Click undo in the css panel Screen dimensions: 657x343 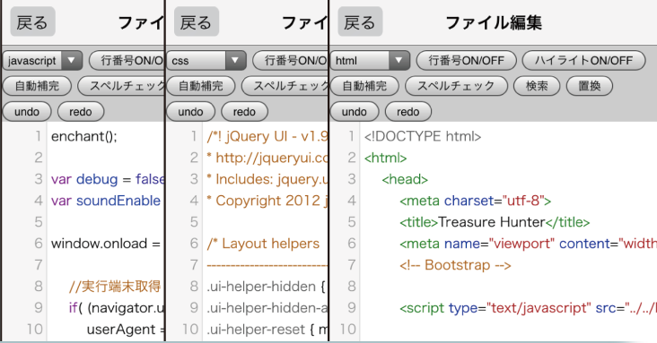(190, 112)
